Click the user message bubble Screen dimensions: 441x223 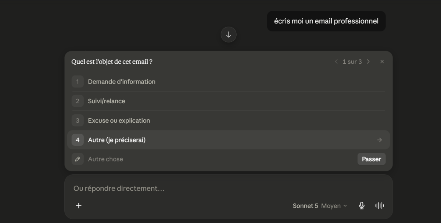click(326, 21)
